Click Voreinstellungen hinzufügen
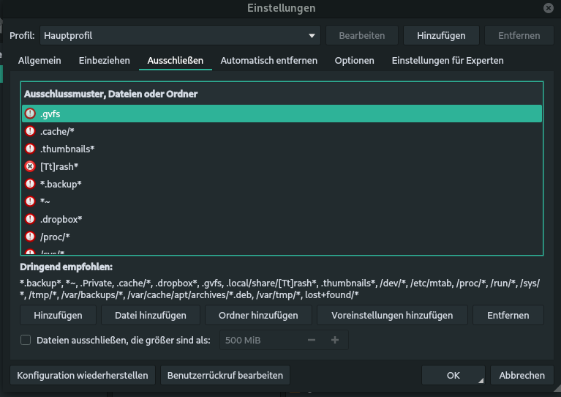561x397 pixels. click(x=392, y=315)
